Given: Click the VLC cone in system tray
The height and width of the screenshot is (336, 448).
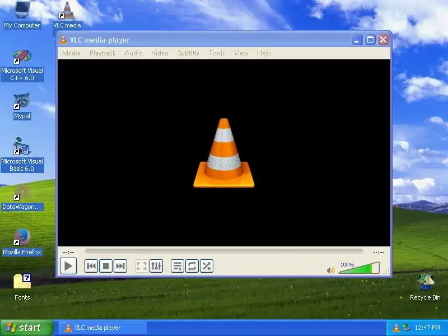Looking at the screenshot, I should pyautogui.click(x=396, y=328).
